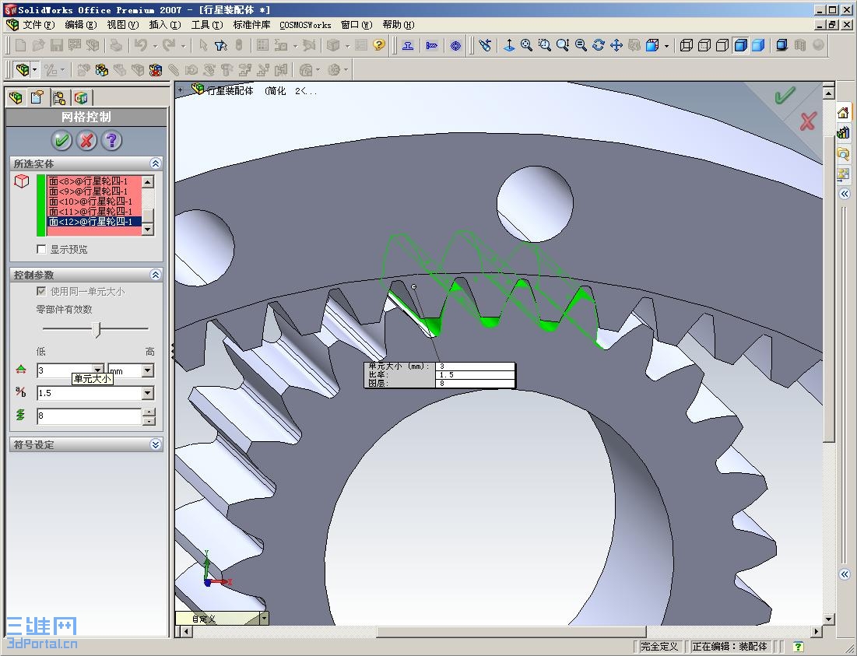Viewport: 857px width, 656px height.
Task: Expand the 符号设定 section
Action: coord(155,444)
